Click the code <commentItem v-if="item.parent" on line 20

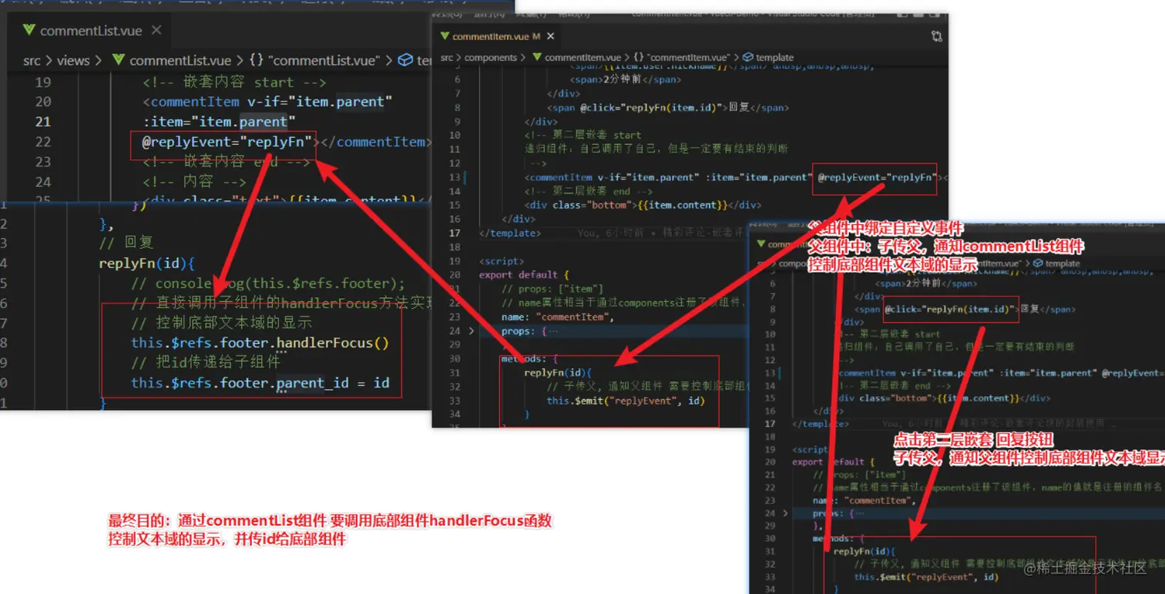[267, 102]
